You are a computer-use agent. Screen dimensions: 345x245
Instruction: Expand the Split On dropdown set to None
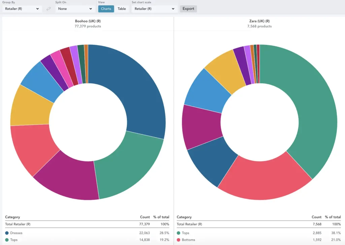[x=75, y=9]
